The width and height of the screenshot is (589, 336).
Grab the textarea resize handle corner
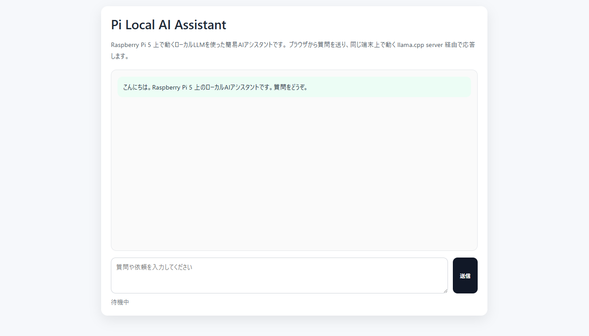pos(445,290)
